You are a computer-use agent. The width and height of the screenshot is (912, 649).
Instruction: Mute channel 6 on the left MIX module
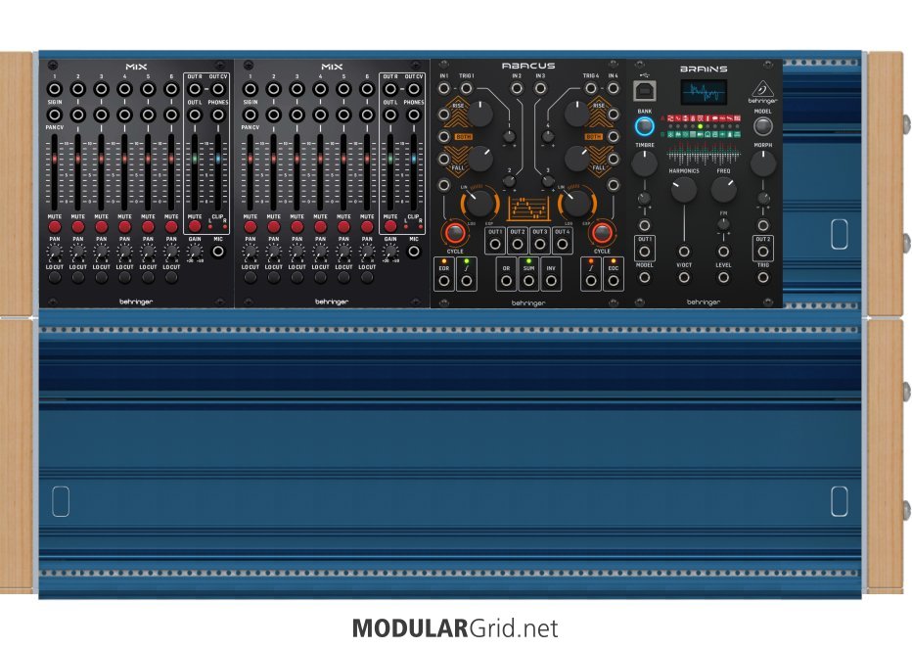[x=171, y=226]
